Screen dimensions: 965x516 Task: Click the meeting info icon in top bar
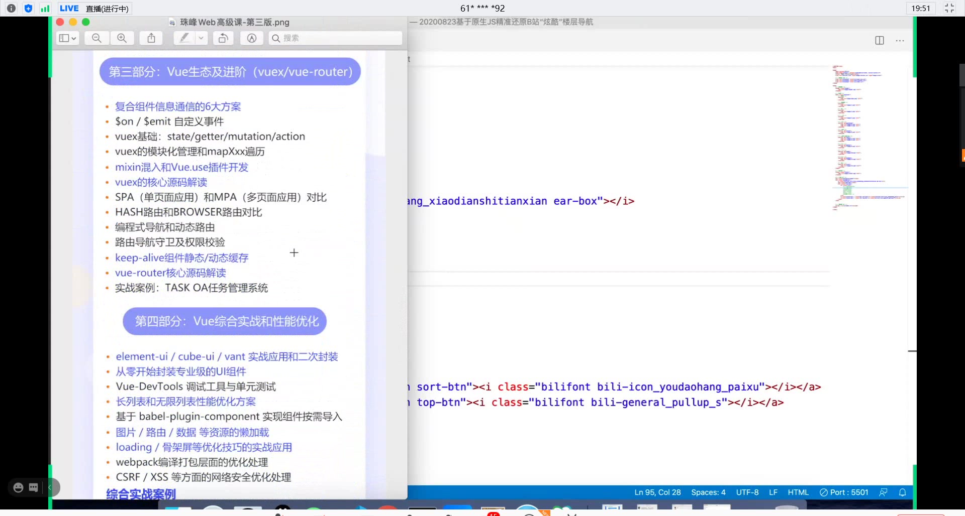pyautogui.click(x=11, y=8)
